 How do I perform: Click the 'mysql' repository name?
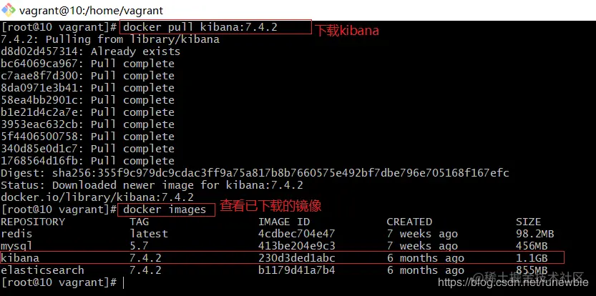[16, 246]
